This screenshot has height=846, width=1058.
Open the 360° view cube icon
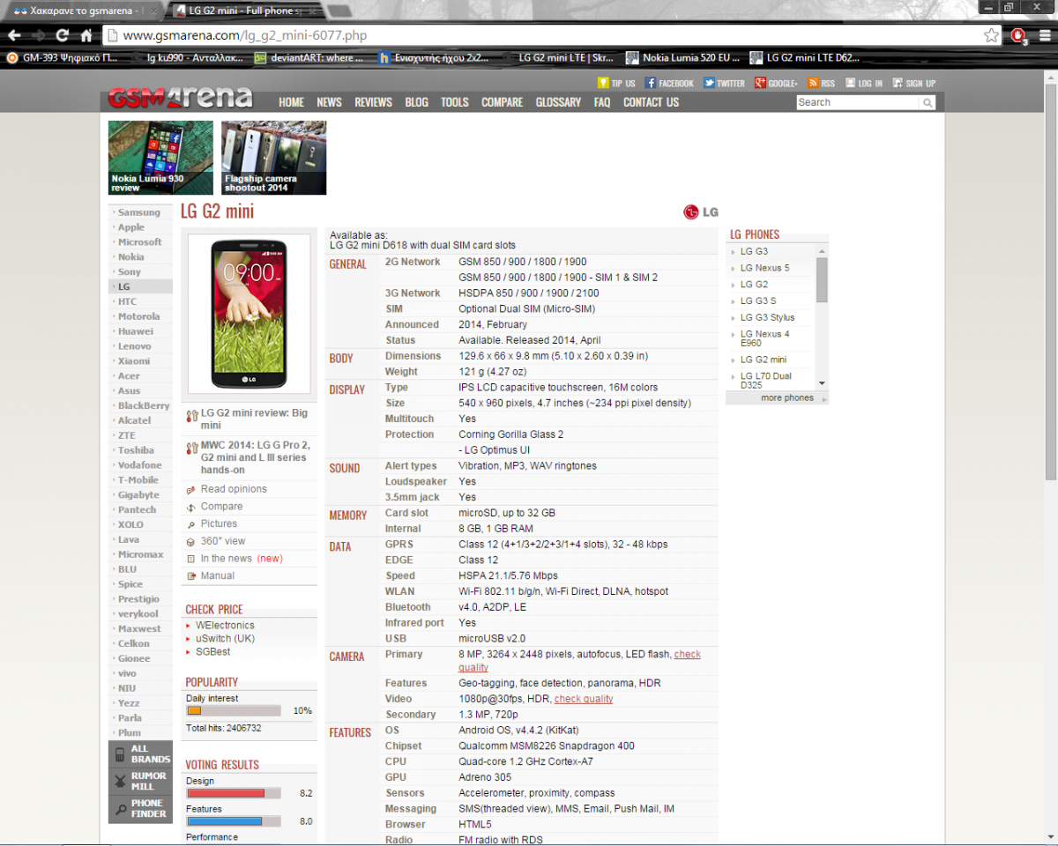[191, 542]
